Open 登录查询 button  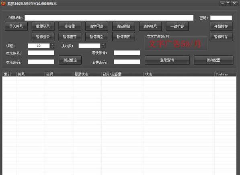(x=167, y=60)
